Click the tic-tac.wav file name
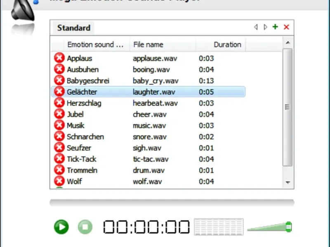330x247 pixels. click(x=151, y=159)
